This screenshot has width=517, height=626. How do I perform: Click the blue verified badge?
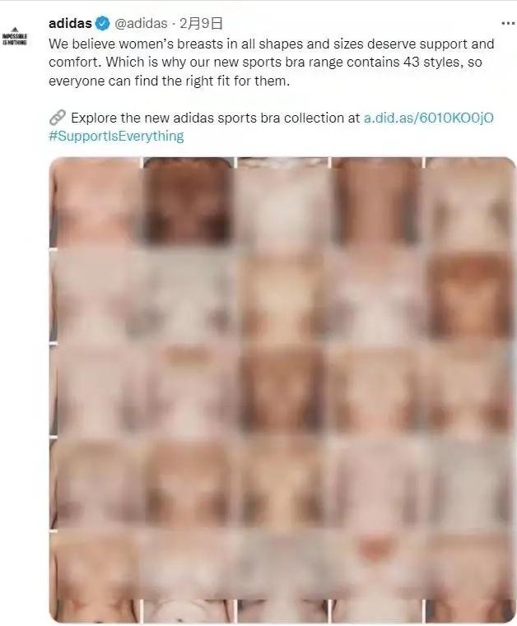tap(103, 24)
